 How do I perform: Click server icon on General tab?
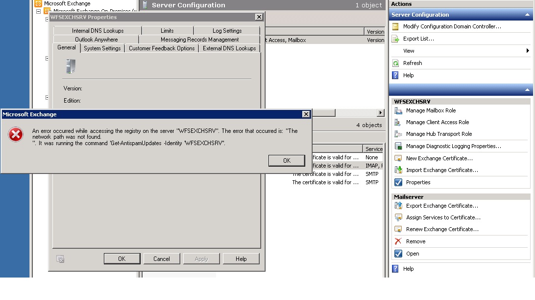point(71,66)
